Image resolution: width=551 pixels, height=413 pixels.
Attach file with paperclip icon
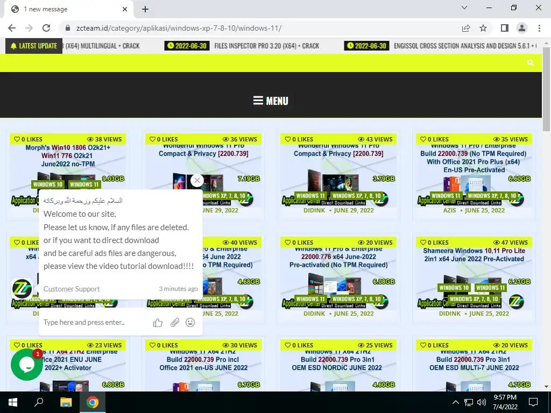[x=175, y=323]
